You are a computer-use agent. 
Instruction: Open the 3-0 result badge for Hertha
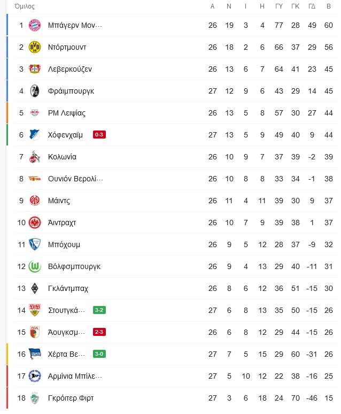(99, 354)
